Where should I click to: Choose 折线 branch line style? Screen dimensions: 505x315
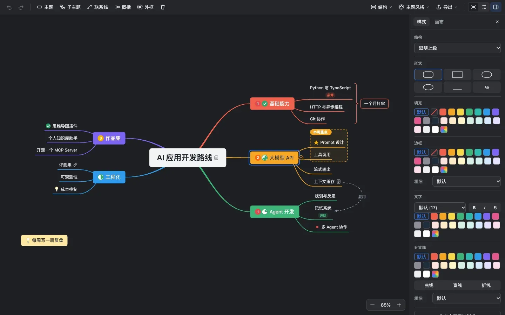coord(486,286)
